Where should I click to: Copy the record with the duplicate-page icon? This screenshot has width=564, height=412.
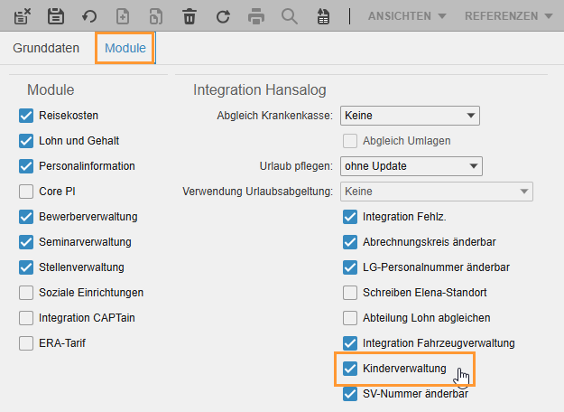coord(156,16)
